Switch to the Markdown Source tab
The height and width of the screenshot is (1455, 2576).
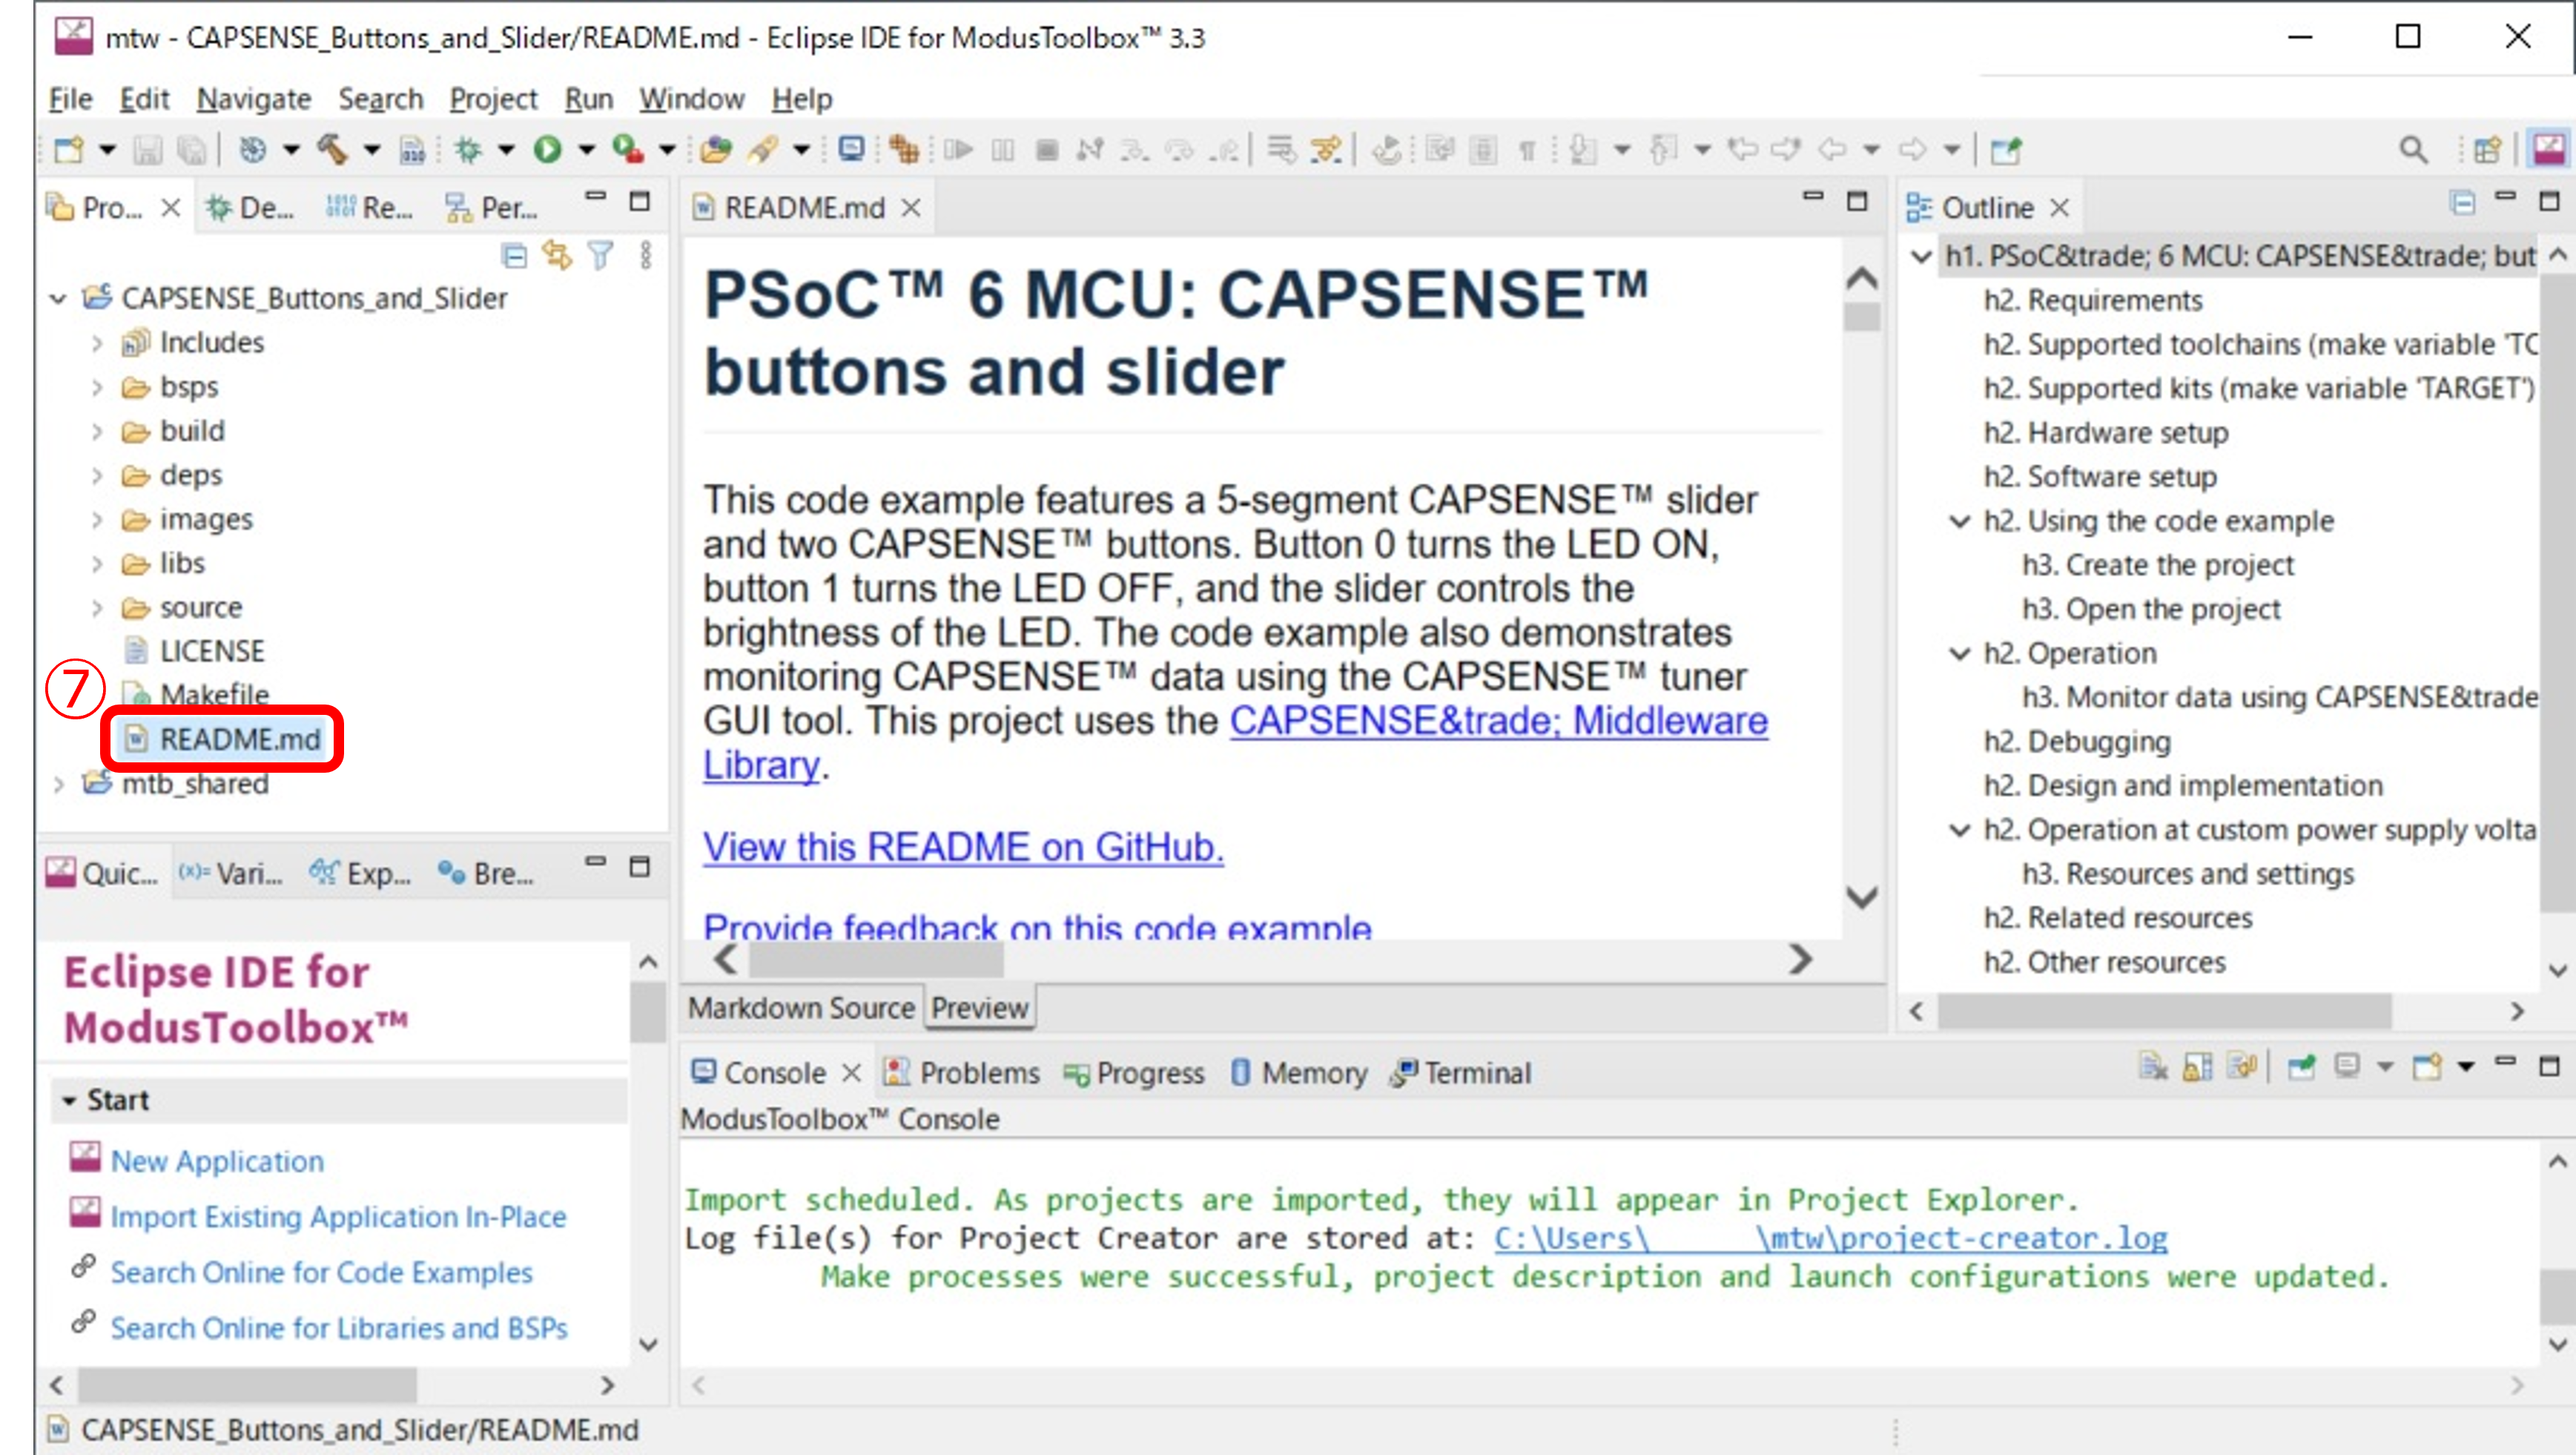pos(801,1008)
